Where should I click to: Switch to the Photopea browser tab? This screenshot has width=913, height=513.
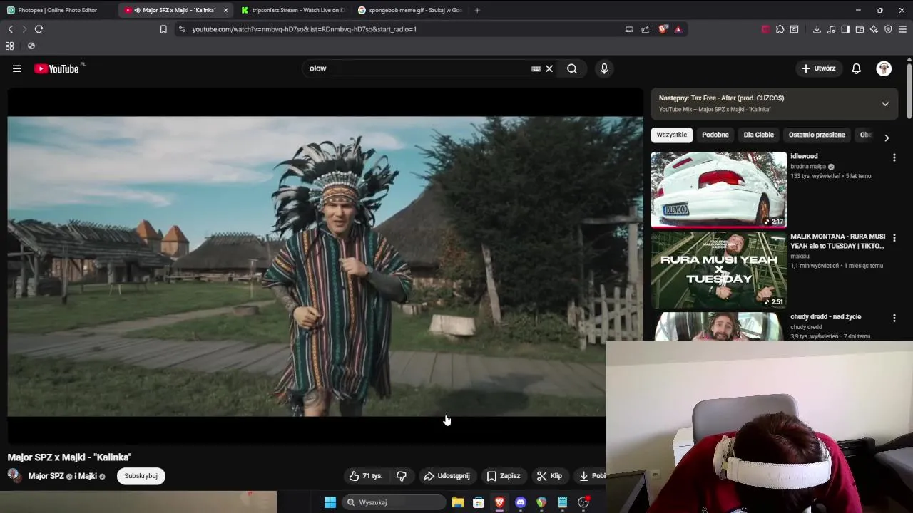click(x=58, y=10)
